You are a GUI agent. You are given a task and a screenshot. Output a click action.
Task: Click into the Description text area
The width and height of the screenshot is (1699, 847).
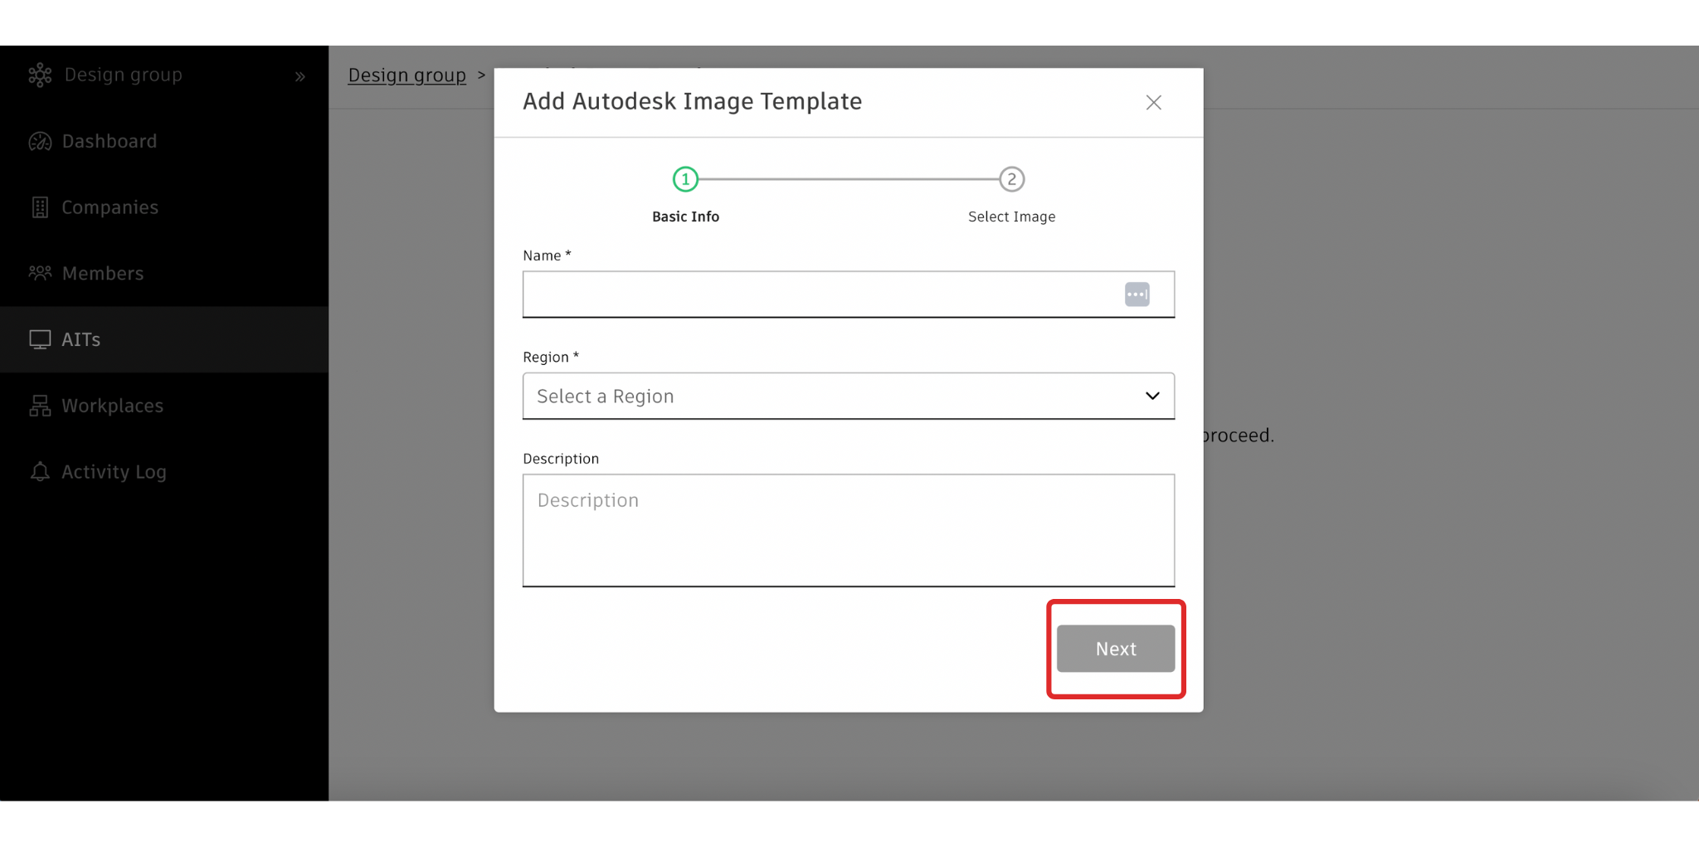coord(849,531)
